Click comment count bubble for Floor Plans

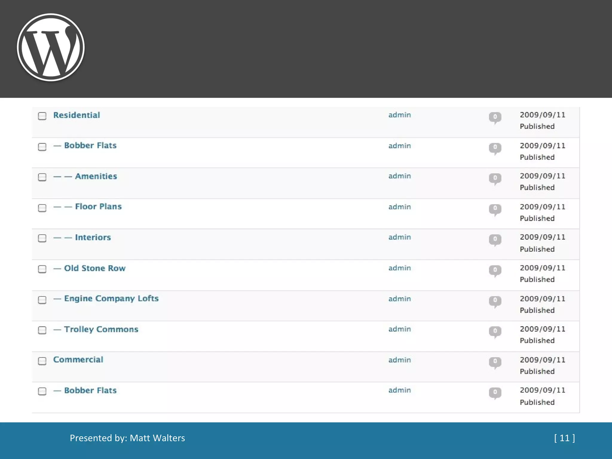[x=495, y=209]
